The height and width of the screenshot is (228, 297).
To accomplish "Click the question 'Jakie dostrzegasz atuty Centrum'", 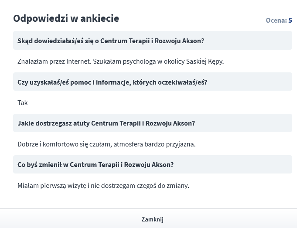I will (x=106, y=123).
